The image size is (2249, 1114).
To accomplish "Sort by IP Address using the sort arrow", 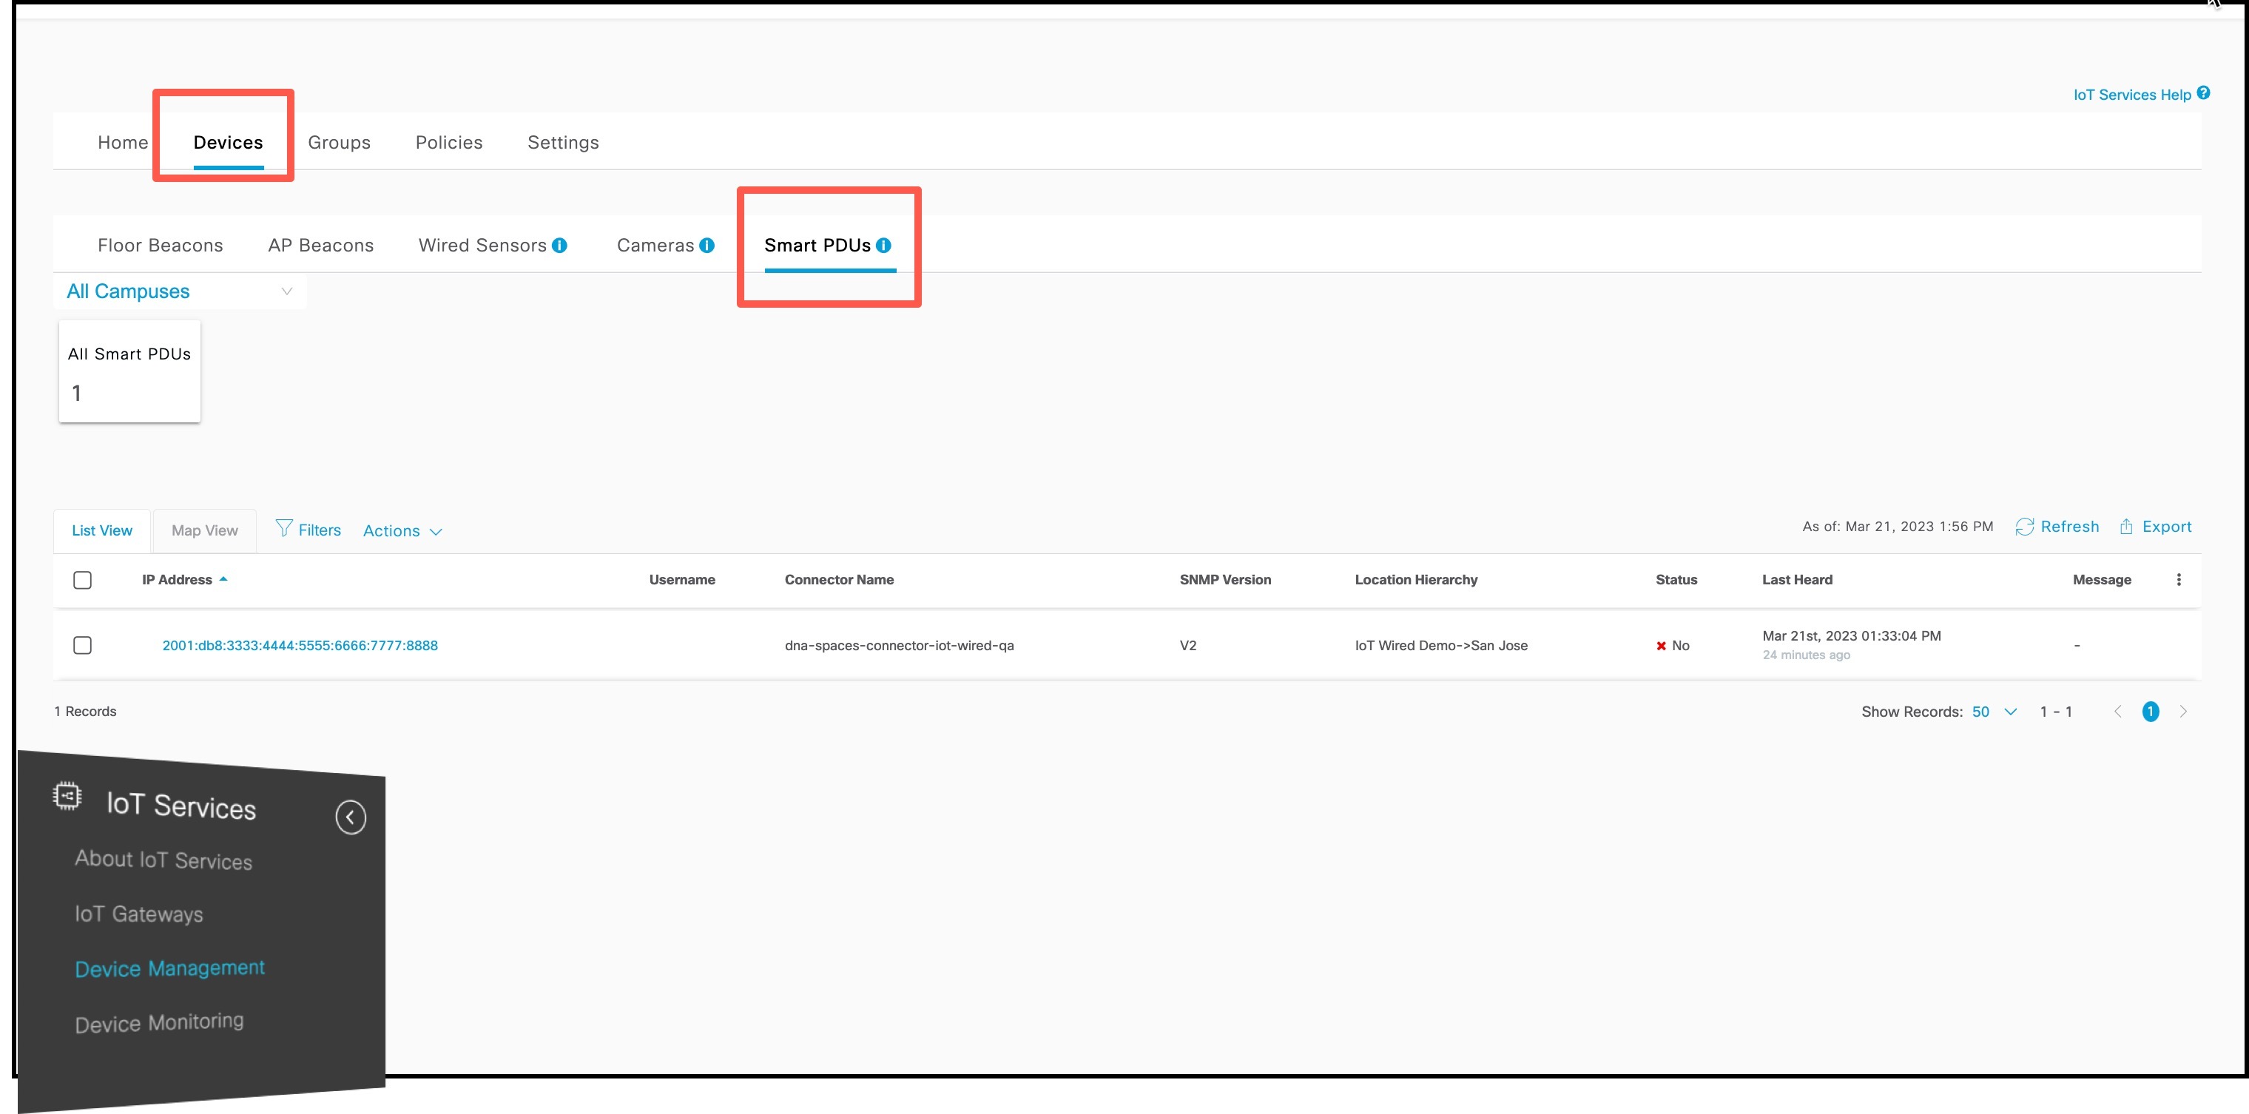I will (x=223, y=579).
